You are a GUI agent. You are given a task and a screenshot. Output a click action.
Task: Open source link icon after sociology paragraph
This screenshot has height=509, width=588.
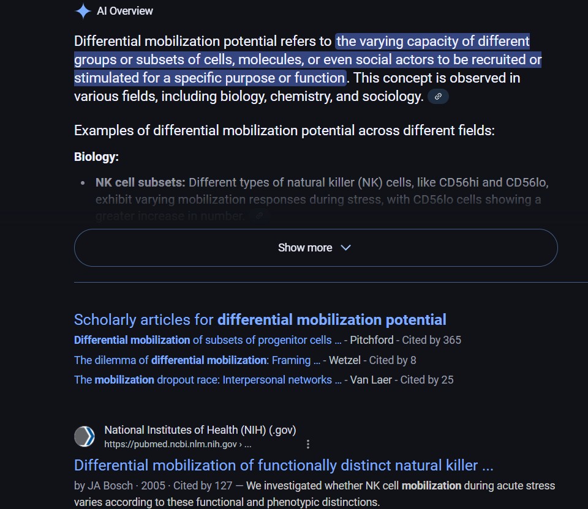[438, 97]
